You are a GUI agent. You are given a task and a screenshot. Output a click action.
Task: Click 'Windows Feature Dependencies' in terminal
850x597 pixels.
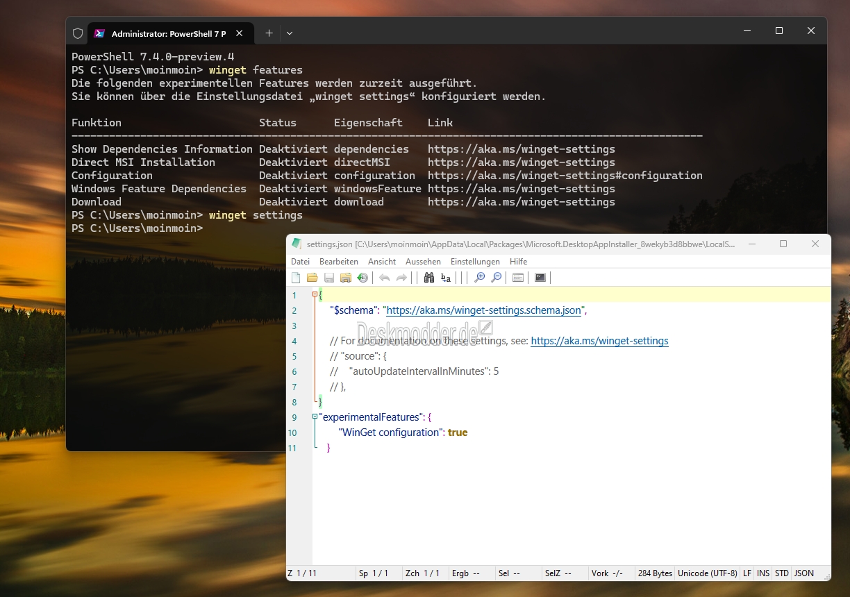click(159, 189)
